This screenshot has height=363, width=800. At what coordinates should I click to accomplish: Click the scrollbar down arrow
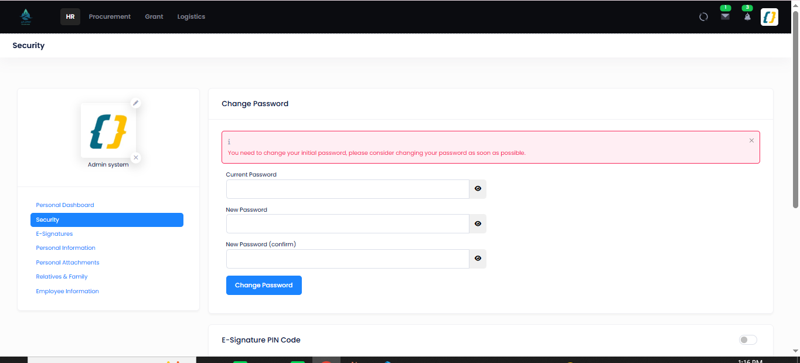[795, 351]
